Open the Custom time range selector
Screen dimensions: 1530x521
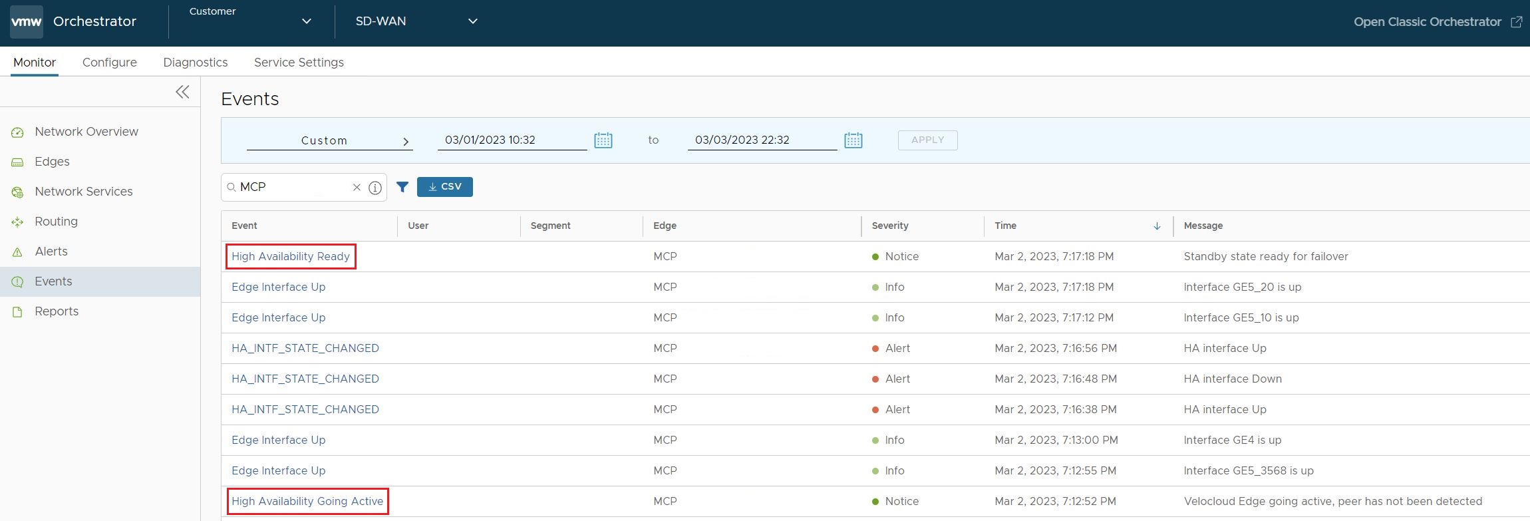[x=329, y=141]
